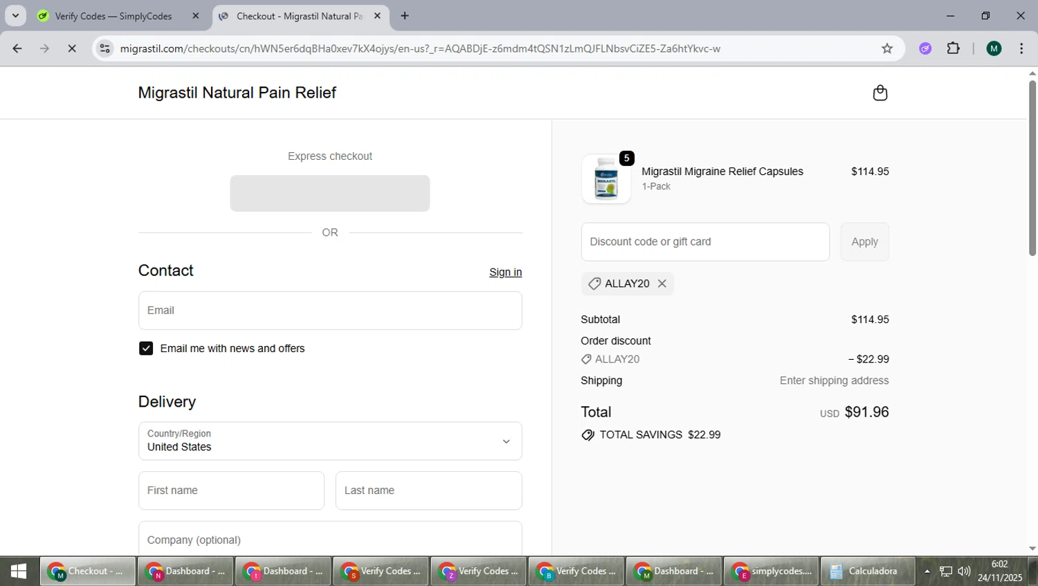Open the Chrome profile M avatar
The width and height of the screenshot is (1038, 586).
(x=994, y=48)
